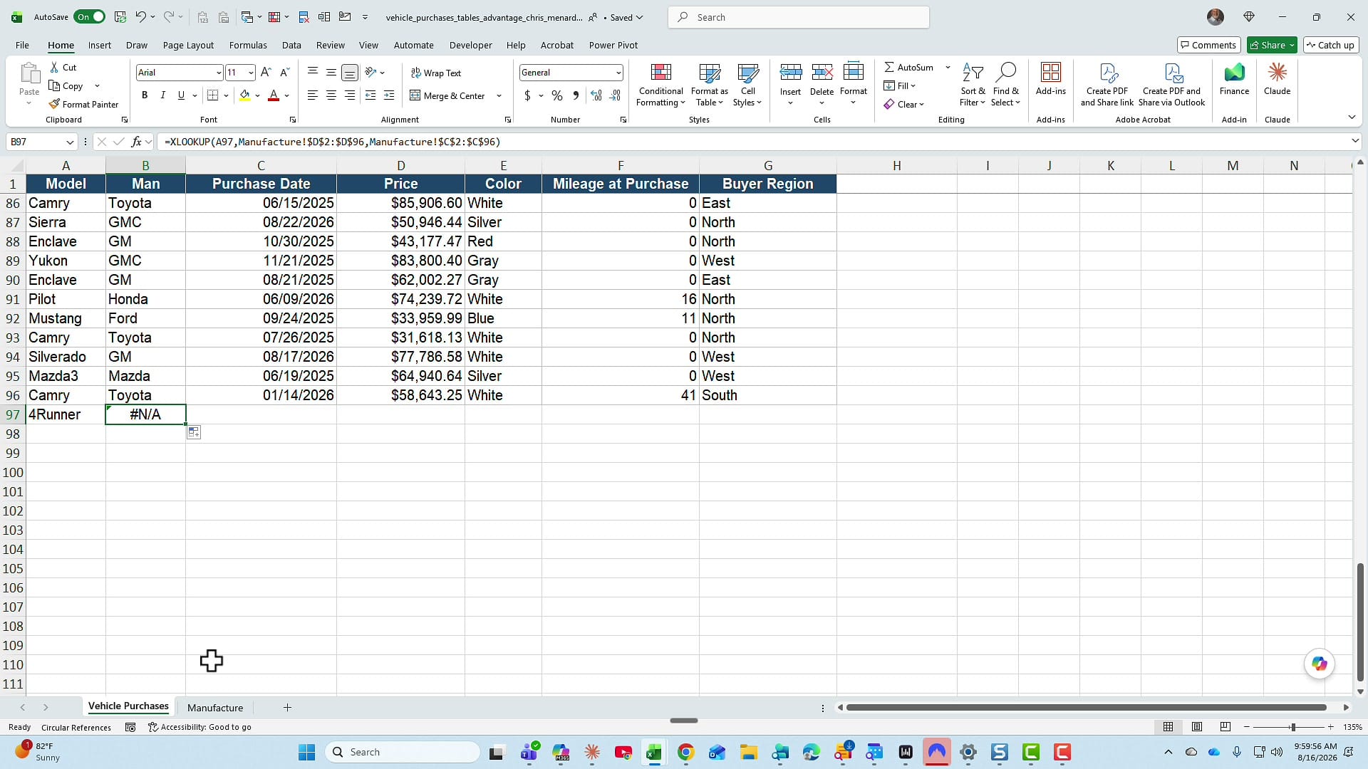Click the Search box in title bar

pyautogui.click(x=798, y=17)
